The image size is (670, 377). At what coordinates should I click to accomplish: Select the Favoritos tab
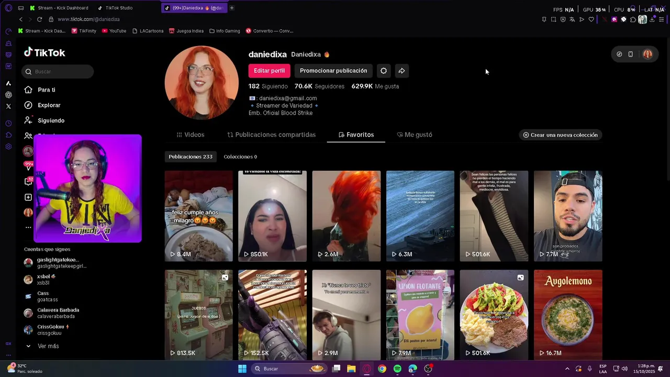pos(356,135)
